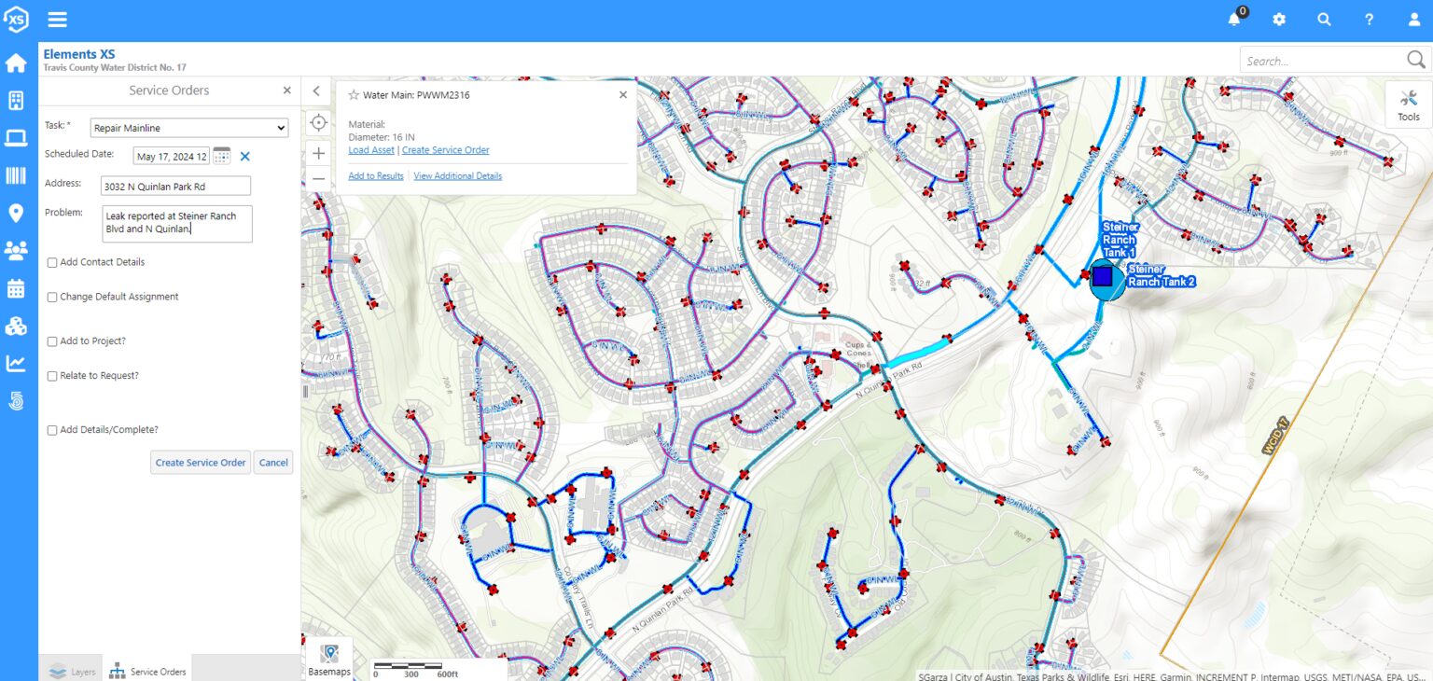Tick the Relate to Request checkbox
The height and width of the screenshot is (681, 1433).
[52, 376]
